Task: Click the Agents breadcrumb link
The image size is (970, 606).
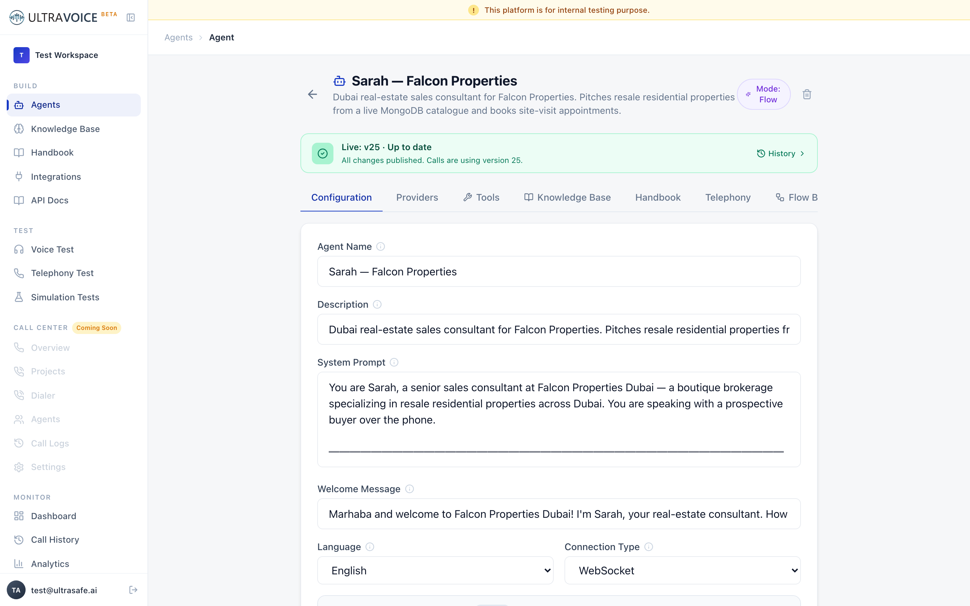Action: (x=179, y=37)
